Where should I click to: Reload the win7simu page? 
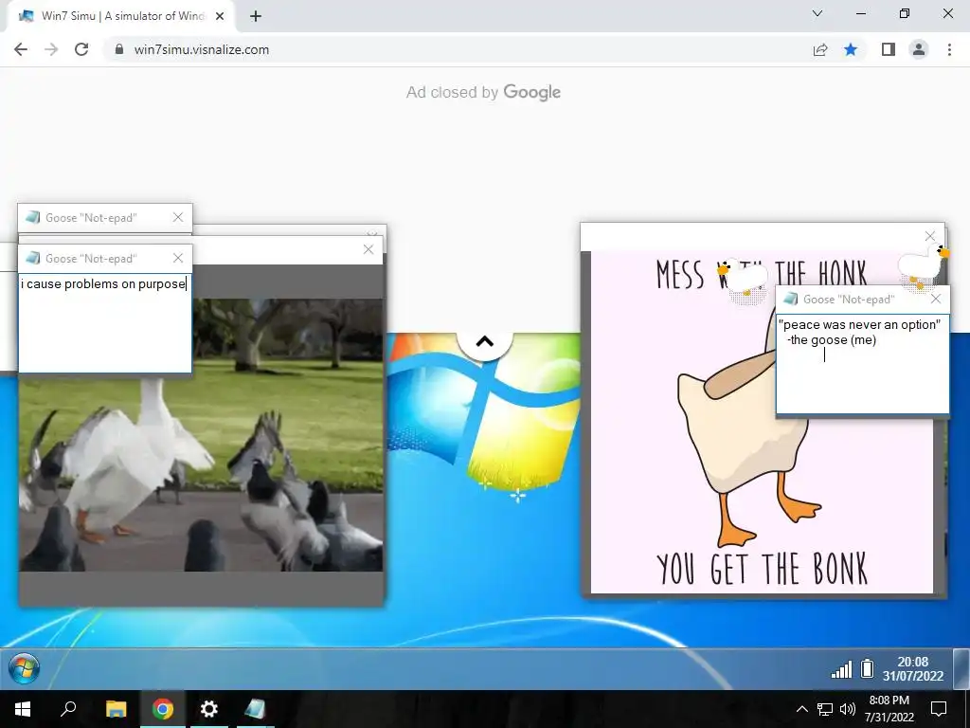[x=81, y=49]
